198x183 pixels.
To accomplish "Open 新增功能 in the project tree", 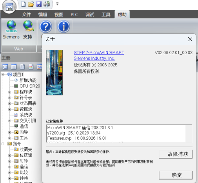I will click(28, 80).
